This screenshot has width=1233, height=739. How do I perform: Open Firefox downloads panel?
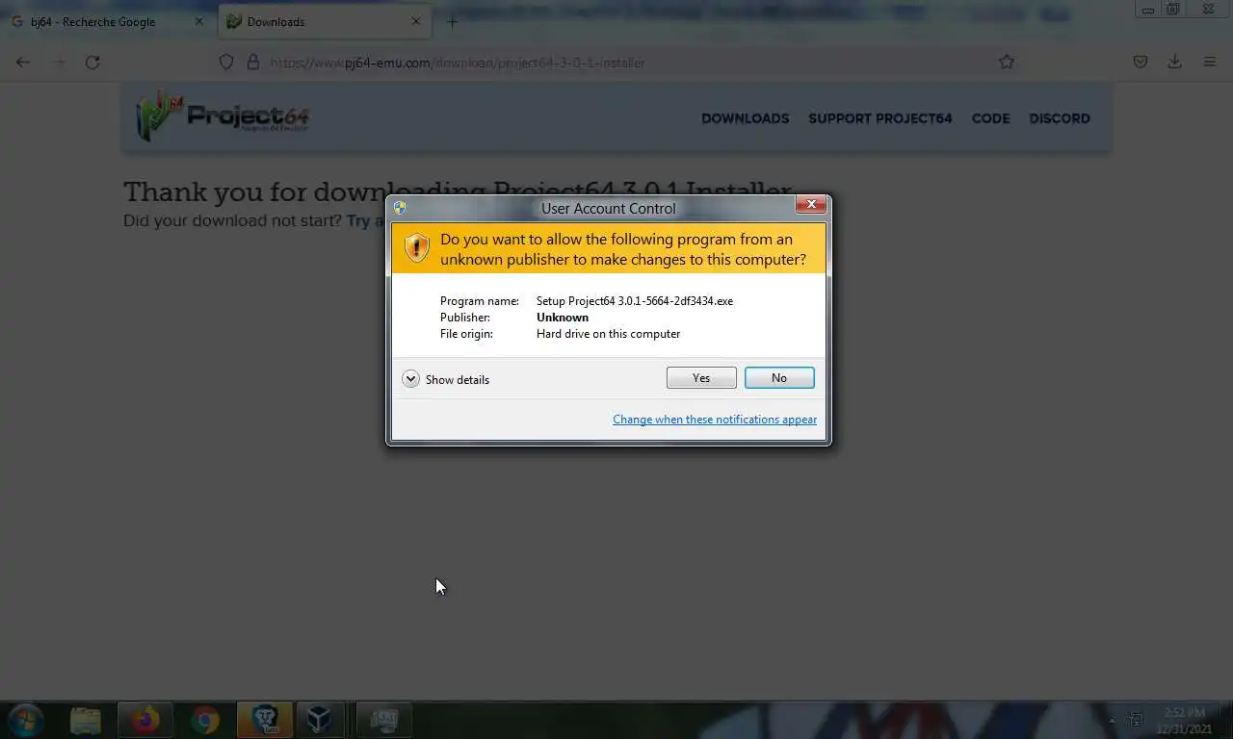tap(1175, 62)
